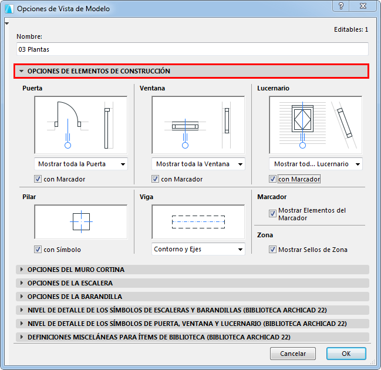The width and height of the screenshot is (381, 370).
Task: Click the Ventana preview image
Action: 198,125
